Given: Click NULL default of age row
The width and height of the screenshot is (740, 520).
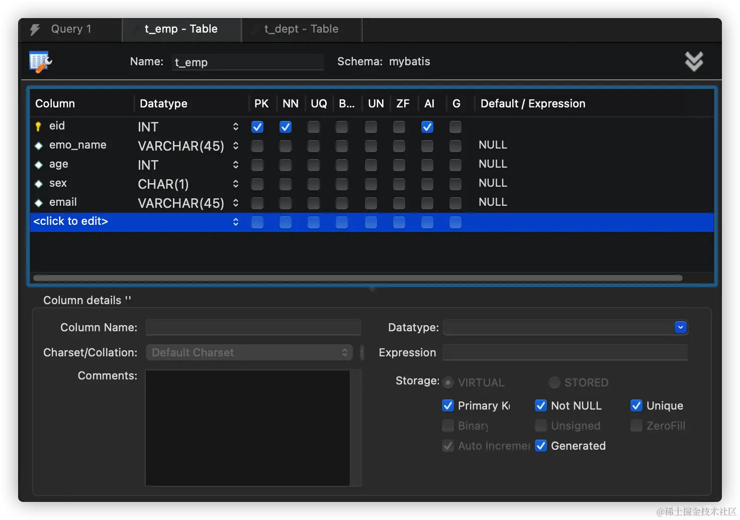Looking at the screenshot, I should [493, 164].
